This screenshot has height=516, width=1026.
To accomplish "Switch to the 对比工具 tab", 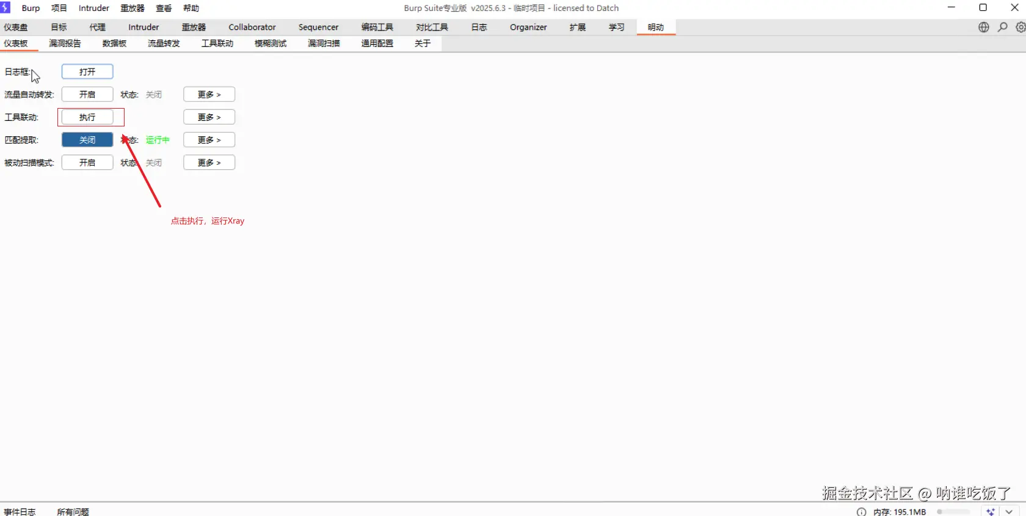I will [x=432, y=27].
